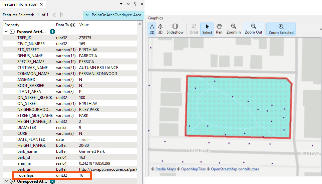Select the STREET_SIDE_NAME property row
The width and height of the screenshot is (322, 184).
pyautogui.click(x=70, y=116)
